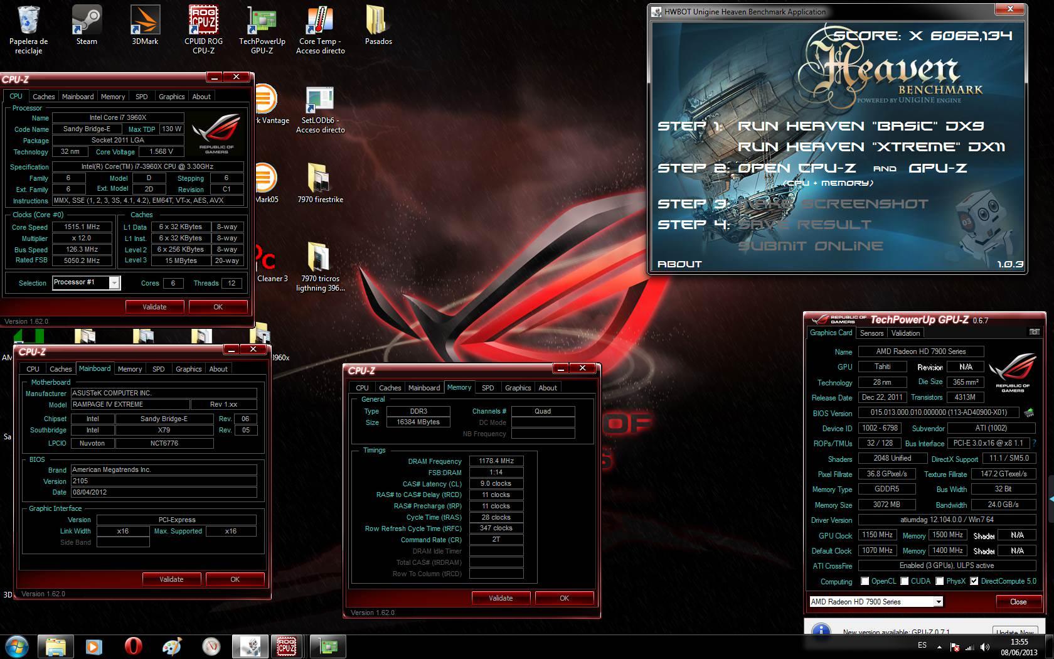The image size is (1054, 659).
Task: Select the 7970 tricros lightning folder
Action: (x=320, y=267)
